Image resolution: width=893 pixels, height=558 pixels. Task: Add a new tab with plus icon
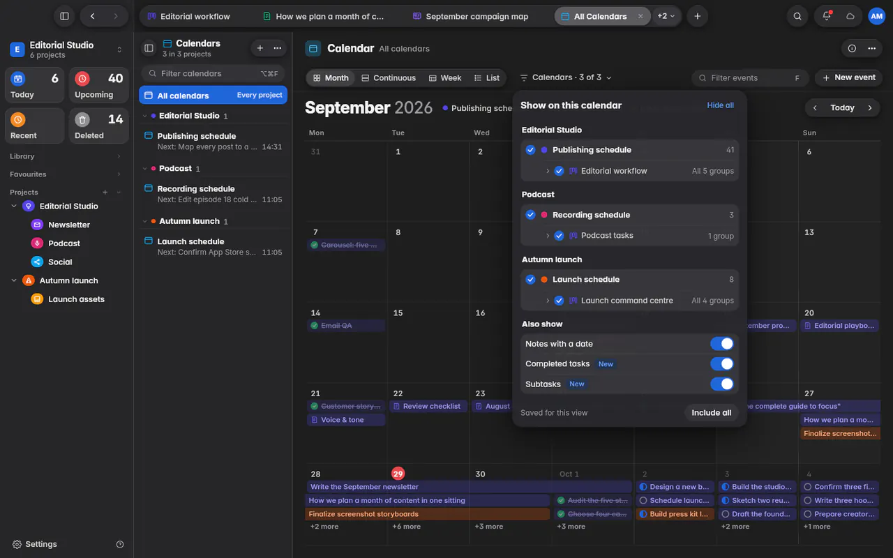click(x=697, y=16)
